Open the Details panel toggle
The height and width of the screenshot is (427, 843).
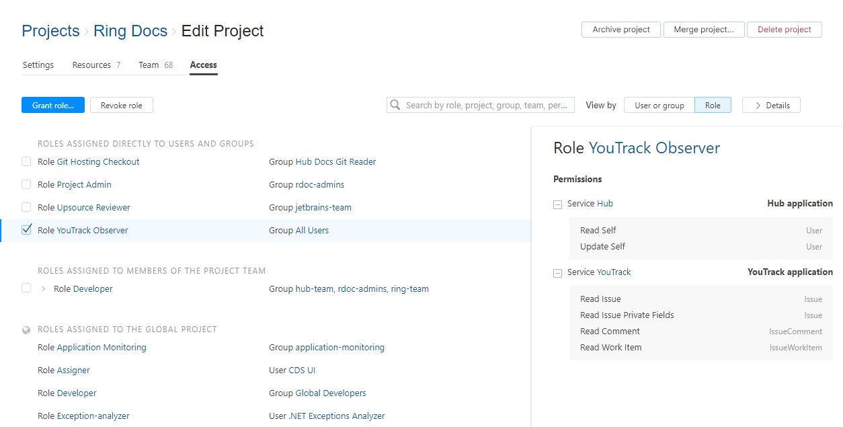point(771,105)
